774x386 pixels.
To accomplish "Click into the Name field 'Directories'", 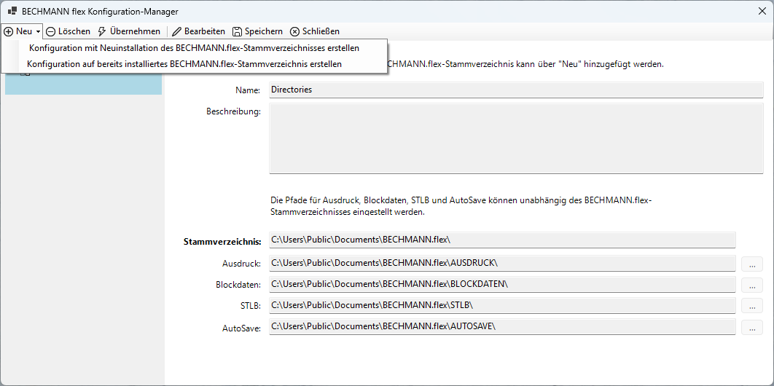I will coord(502,90).
